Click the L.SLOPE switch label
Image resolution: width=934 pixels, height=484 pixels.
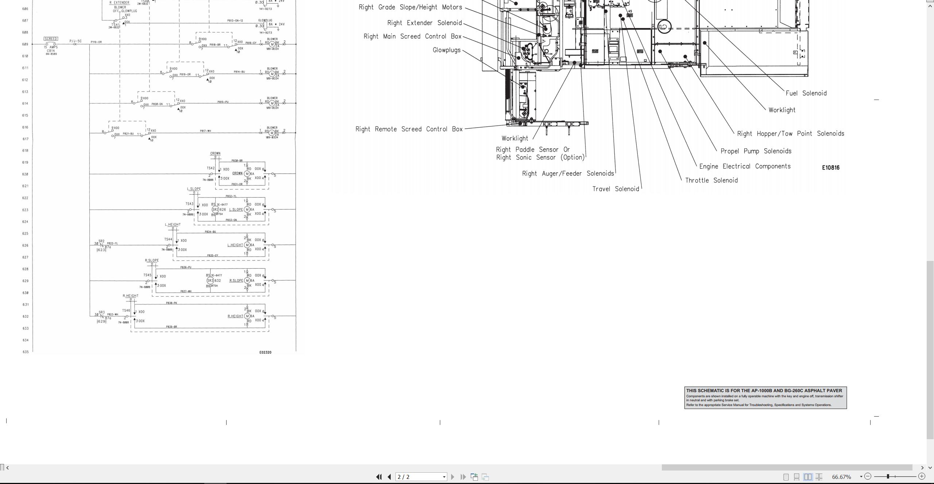pyautogui.click(x=194, y=189)
